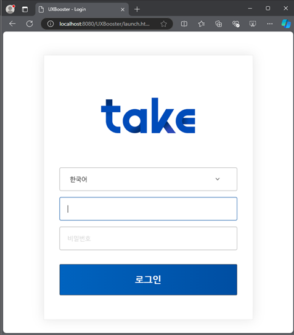Reload the page with refresh icon

[30, 23]
